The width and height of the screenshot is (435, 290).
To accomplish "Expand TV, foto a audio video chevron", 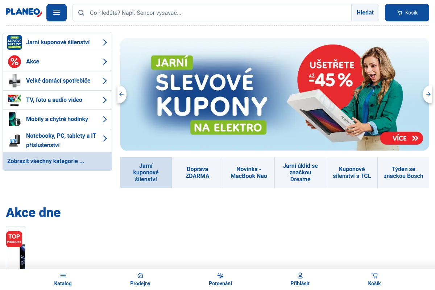I will [105, 100].
